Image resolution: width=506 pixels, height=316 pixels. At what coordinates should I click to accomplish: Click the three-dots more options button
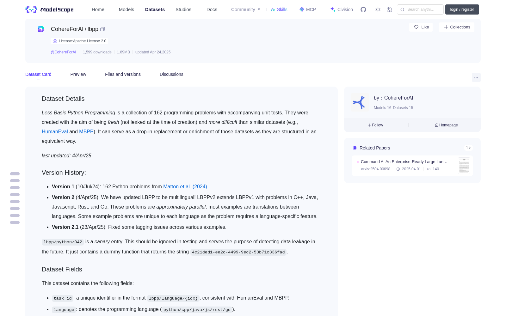(476, 77)
